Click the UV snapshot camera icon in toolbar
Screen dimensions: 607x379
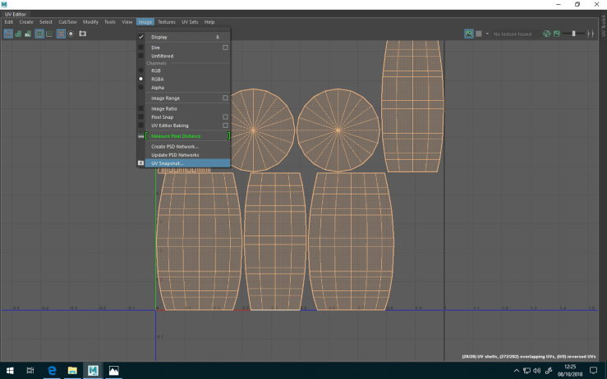click(82, 34)
